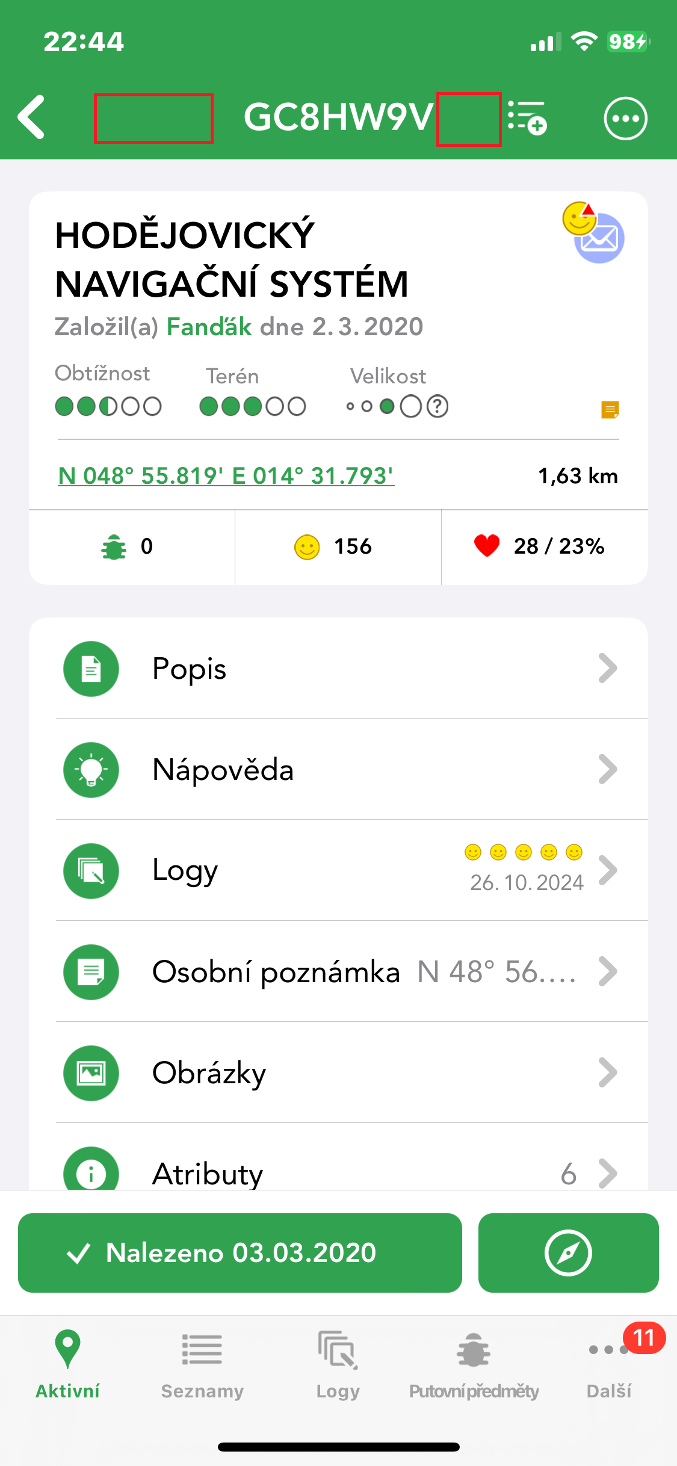This screenshot has width=677, height=1466.
Task: Open the add-to-list icon
Action: tap(527, 117)
